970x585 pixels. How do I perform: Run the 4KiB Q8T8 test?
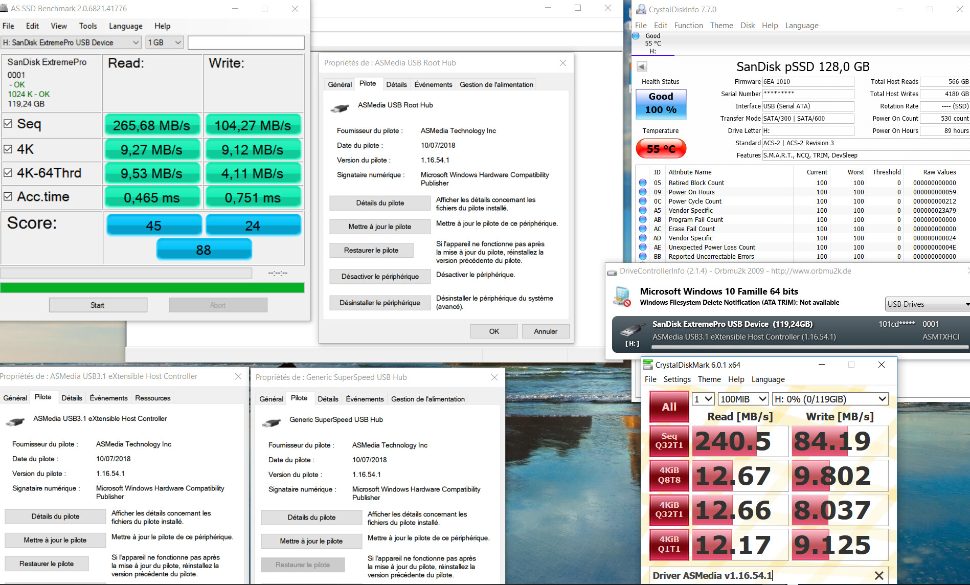pyautogui.click(x=669, y=475)
